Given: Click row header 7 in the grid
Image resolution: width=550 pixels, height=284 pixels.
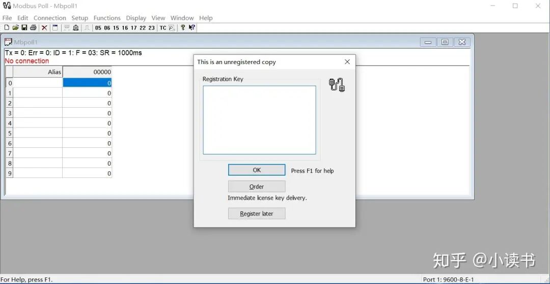Looking at the screenshot, I should click(x=10, y=153).
